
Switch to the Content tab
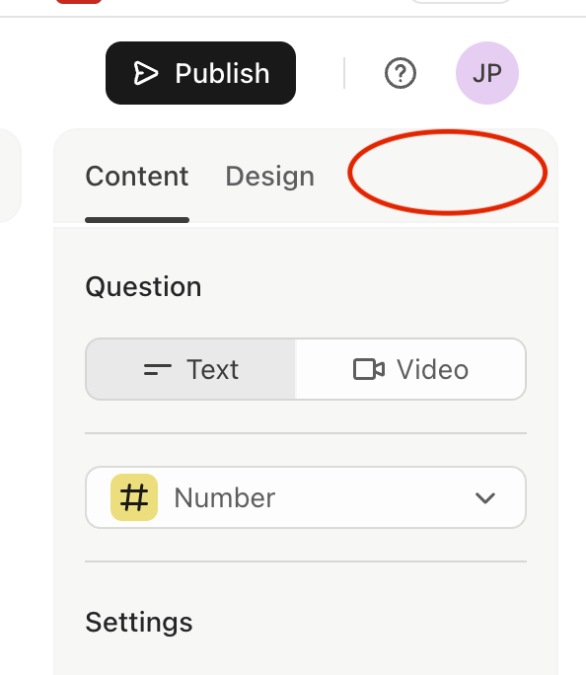tap(137, 176)
